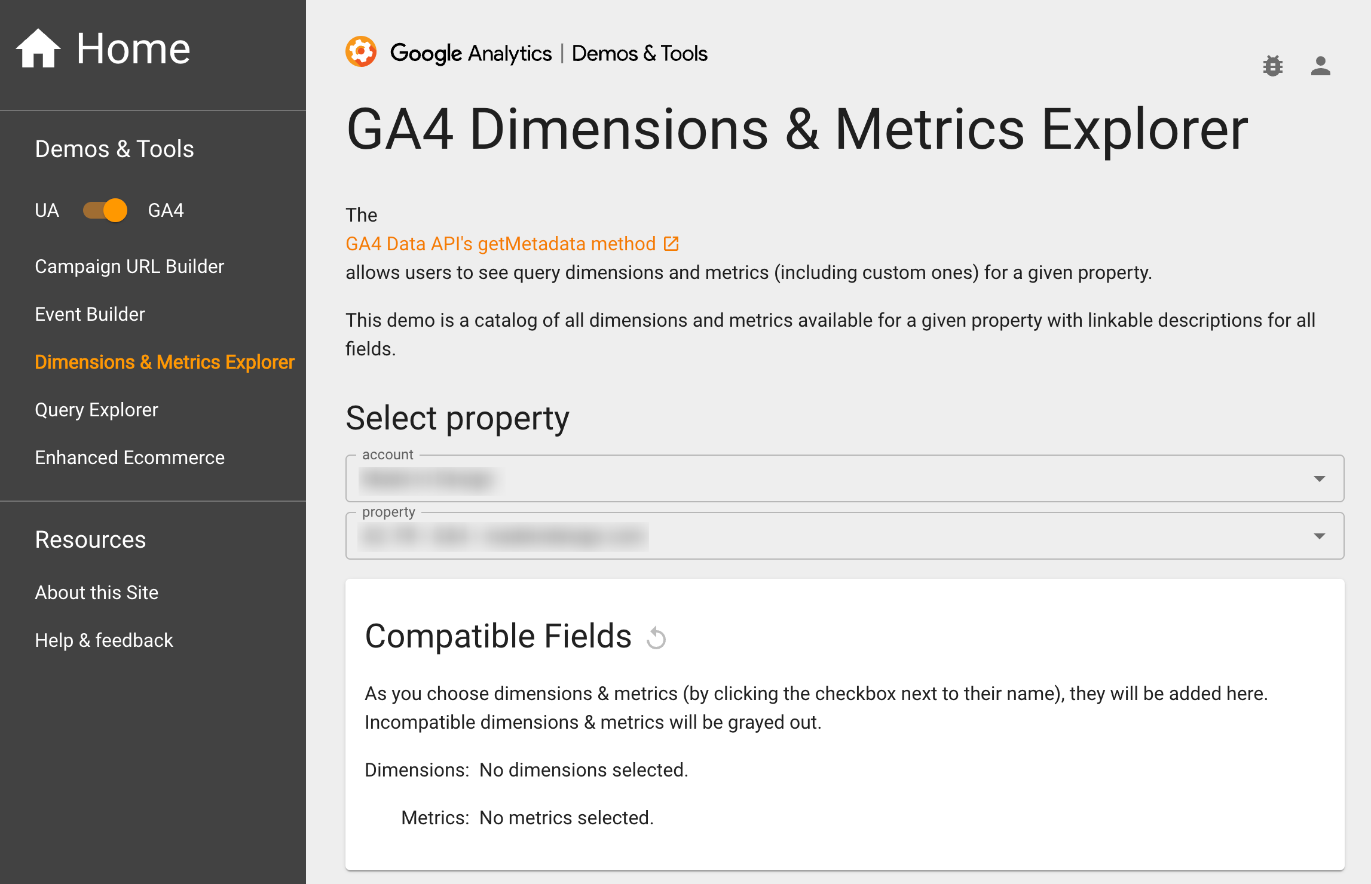Screen dimensions: 1371x884
Task: Visit Enhanced Ecommerce demo
Action: [130, 458]
